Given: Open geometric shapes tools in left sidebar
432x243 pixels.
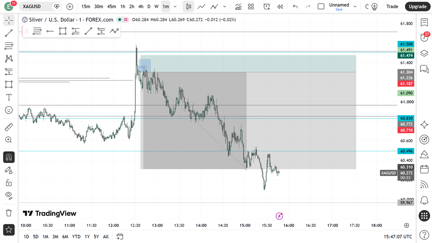Looking at the screenshot, I should (9, 84).
